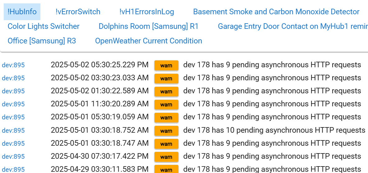Image resolution: width=368 pixels, height=173 pixels.
Task: Show Garage Entry Door Contact logs
Action: tap(293, 26)
